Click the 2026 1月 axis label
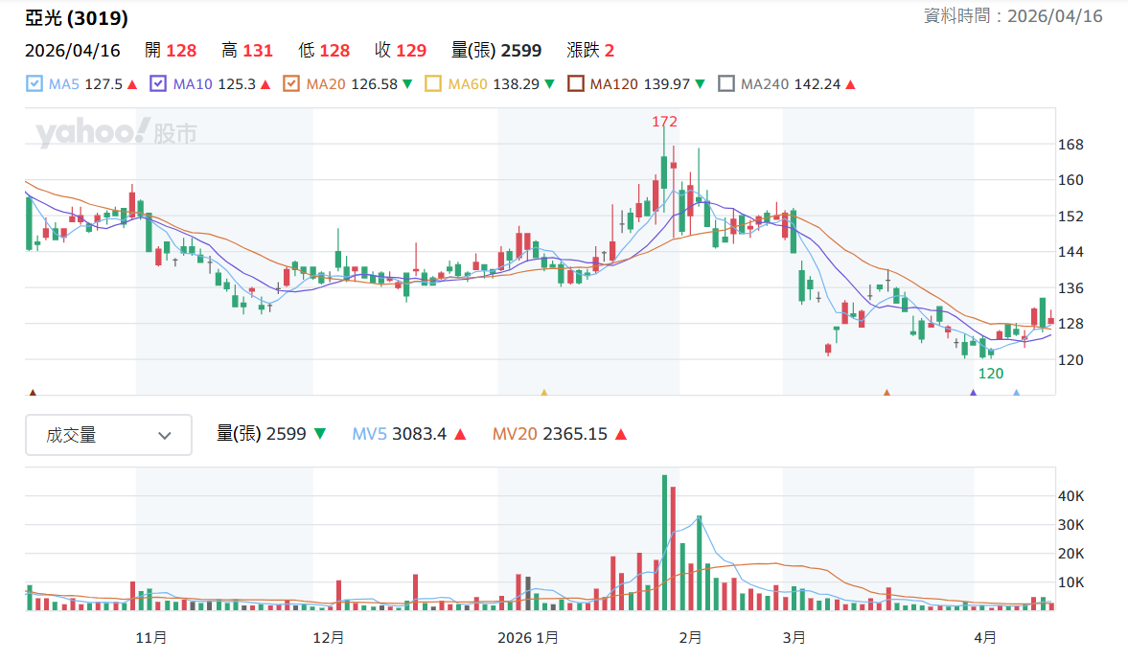Screen dimensions: 1128x661 click(x=528, y=637)
